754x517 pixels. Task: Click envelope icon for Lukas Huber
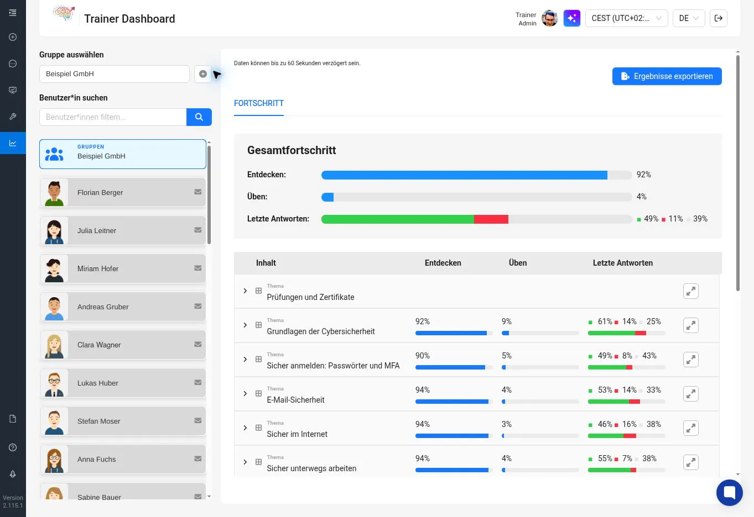point(197,382)
